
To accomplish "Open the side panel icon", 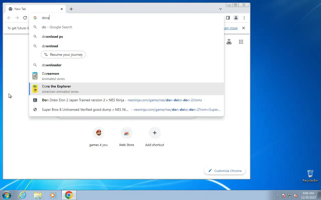I will coord(228,18).
